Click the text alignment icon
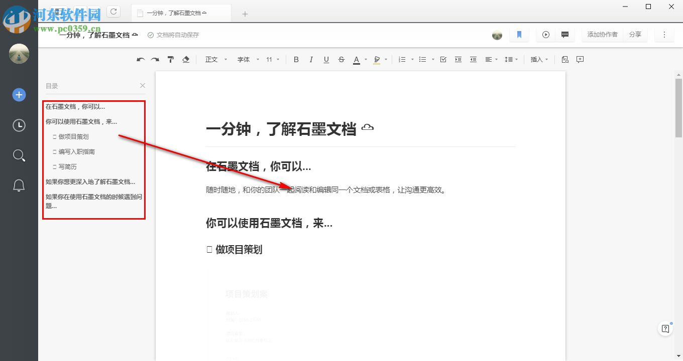This screenshot has height=361, width=683. click(488, 60)
